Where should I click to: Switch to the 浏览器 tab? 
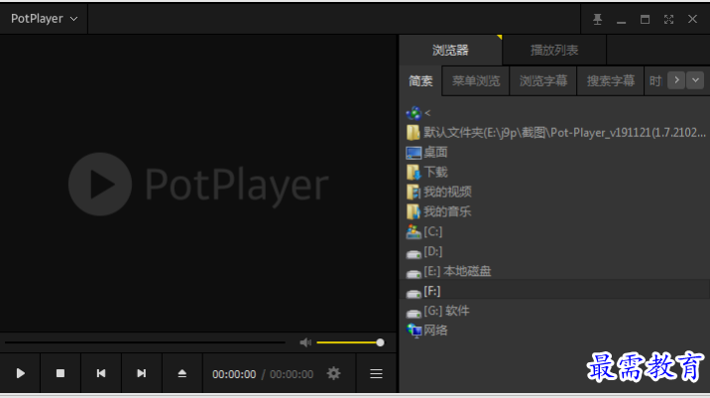[x=450, y=50]
